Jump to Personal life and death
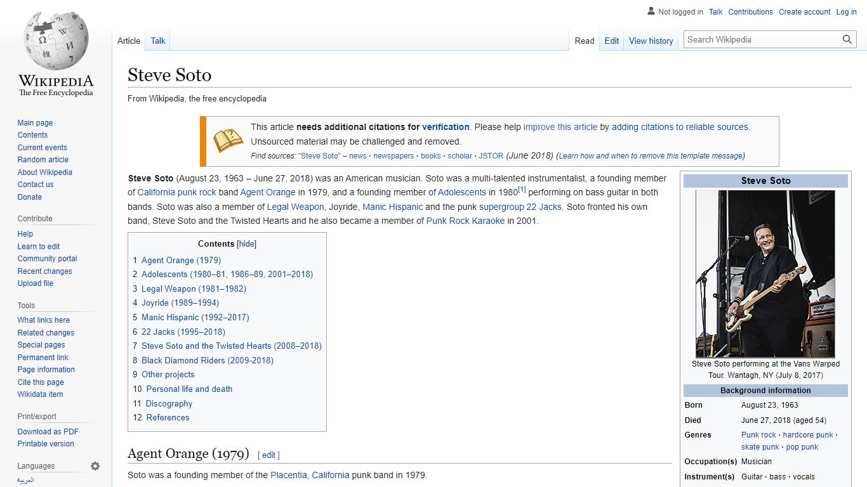 [189, 389]
